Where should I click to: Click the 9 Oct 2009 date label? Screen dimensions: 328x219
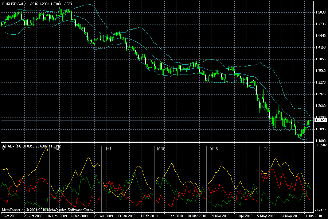click(9, 216)
